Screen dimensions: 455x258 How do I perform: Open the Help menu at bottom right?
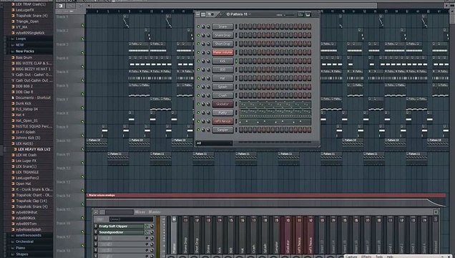390,257
